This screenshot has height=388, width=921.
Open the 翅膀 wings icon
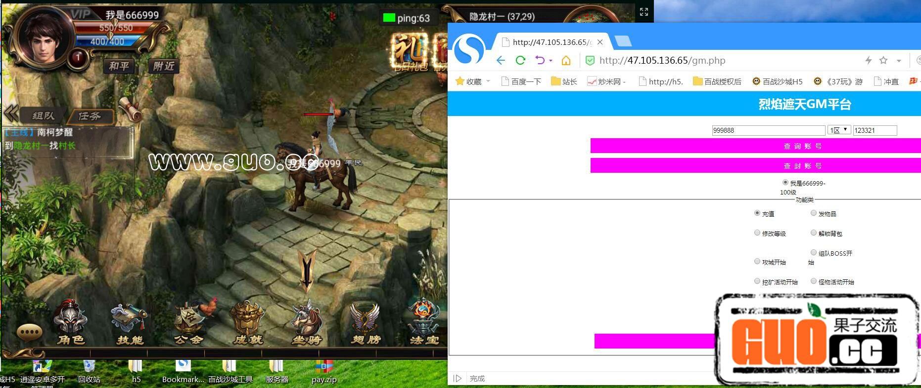[365, 323]
